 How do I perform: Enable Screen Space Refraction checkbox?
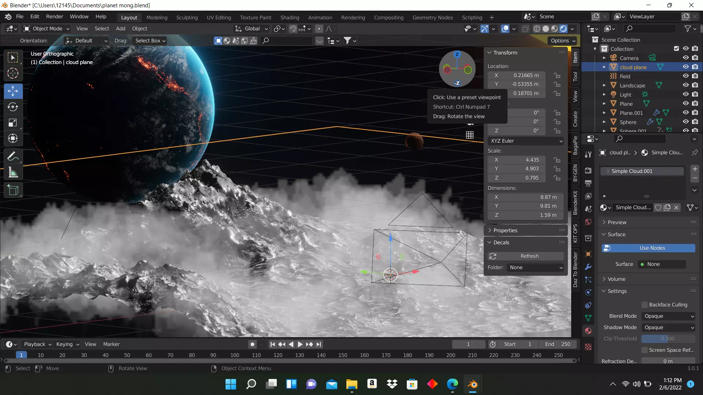click(645, 350)
